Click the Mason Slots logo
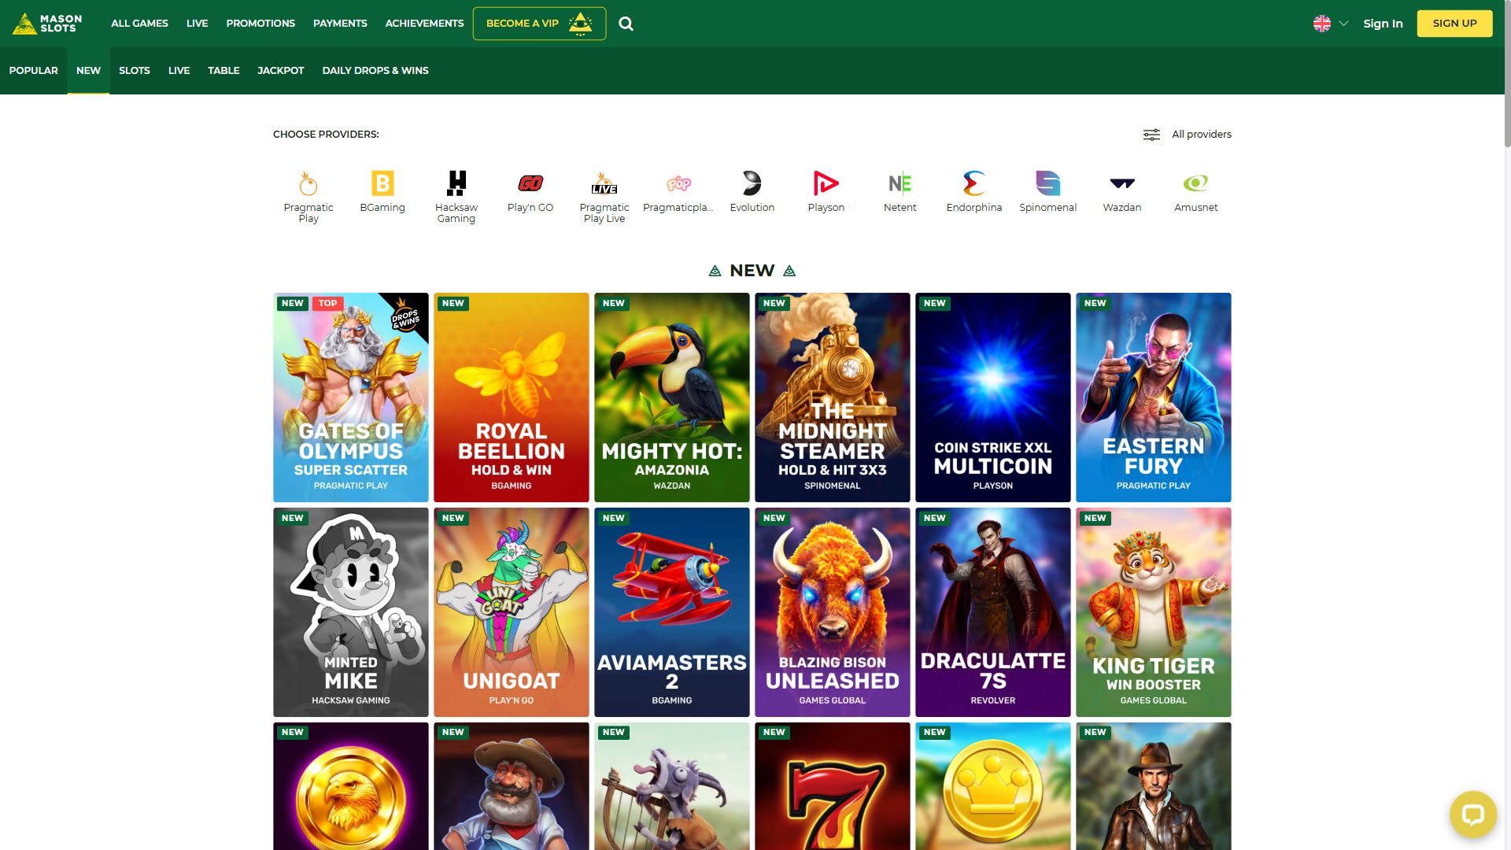Screen dimensions: 1511x850 coord(47,24)
